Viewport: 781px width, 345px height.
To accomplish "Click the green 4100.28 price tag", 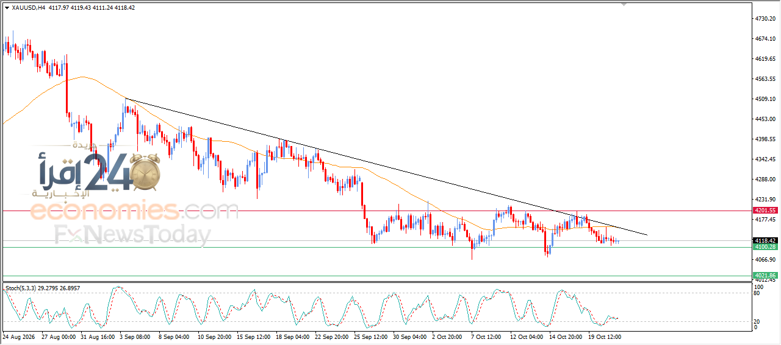I will tap(766, 247).
